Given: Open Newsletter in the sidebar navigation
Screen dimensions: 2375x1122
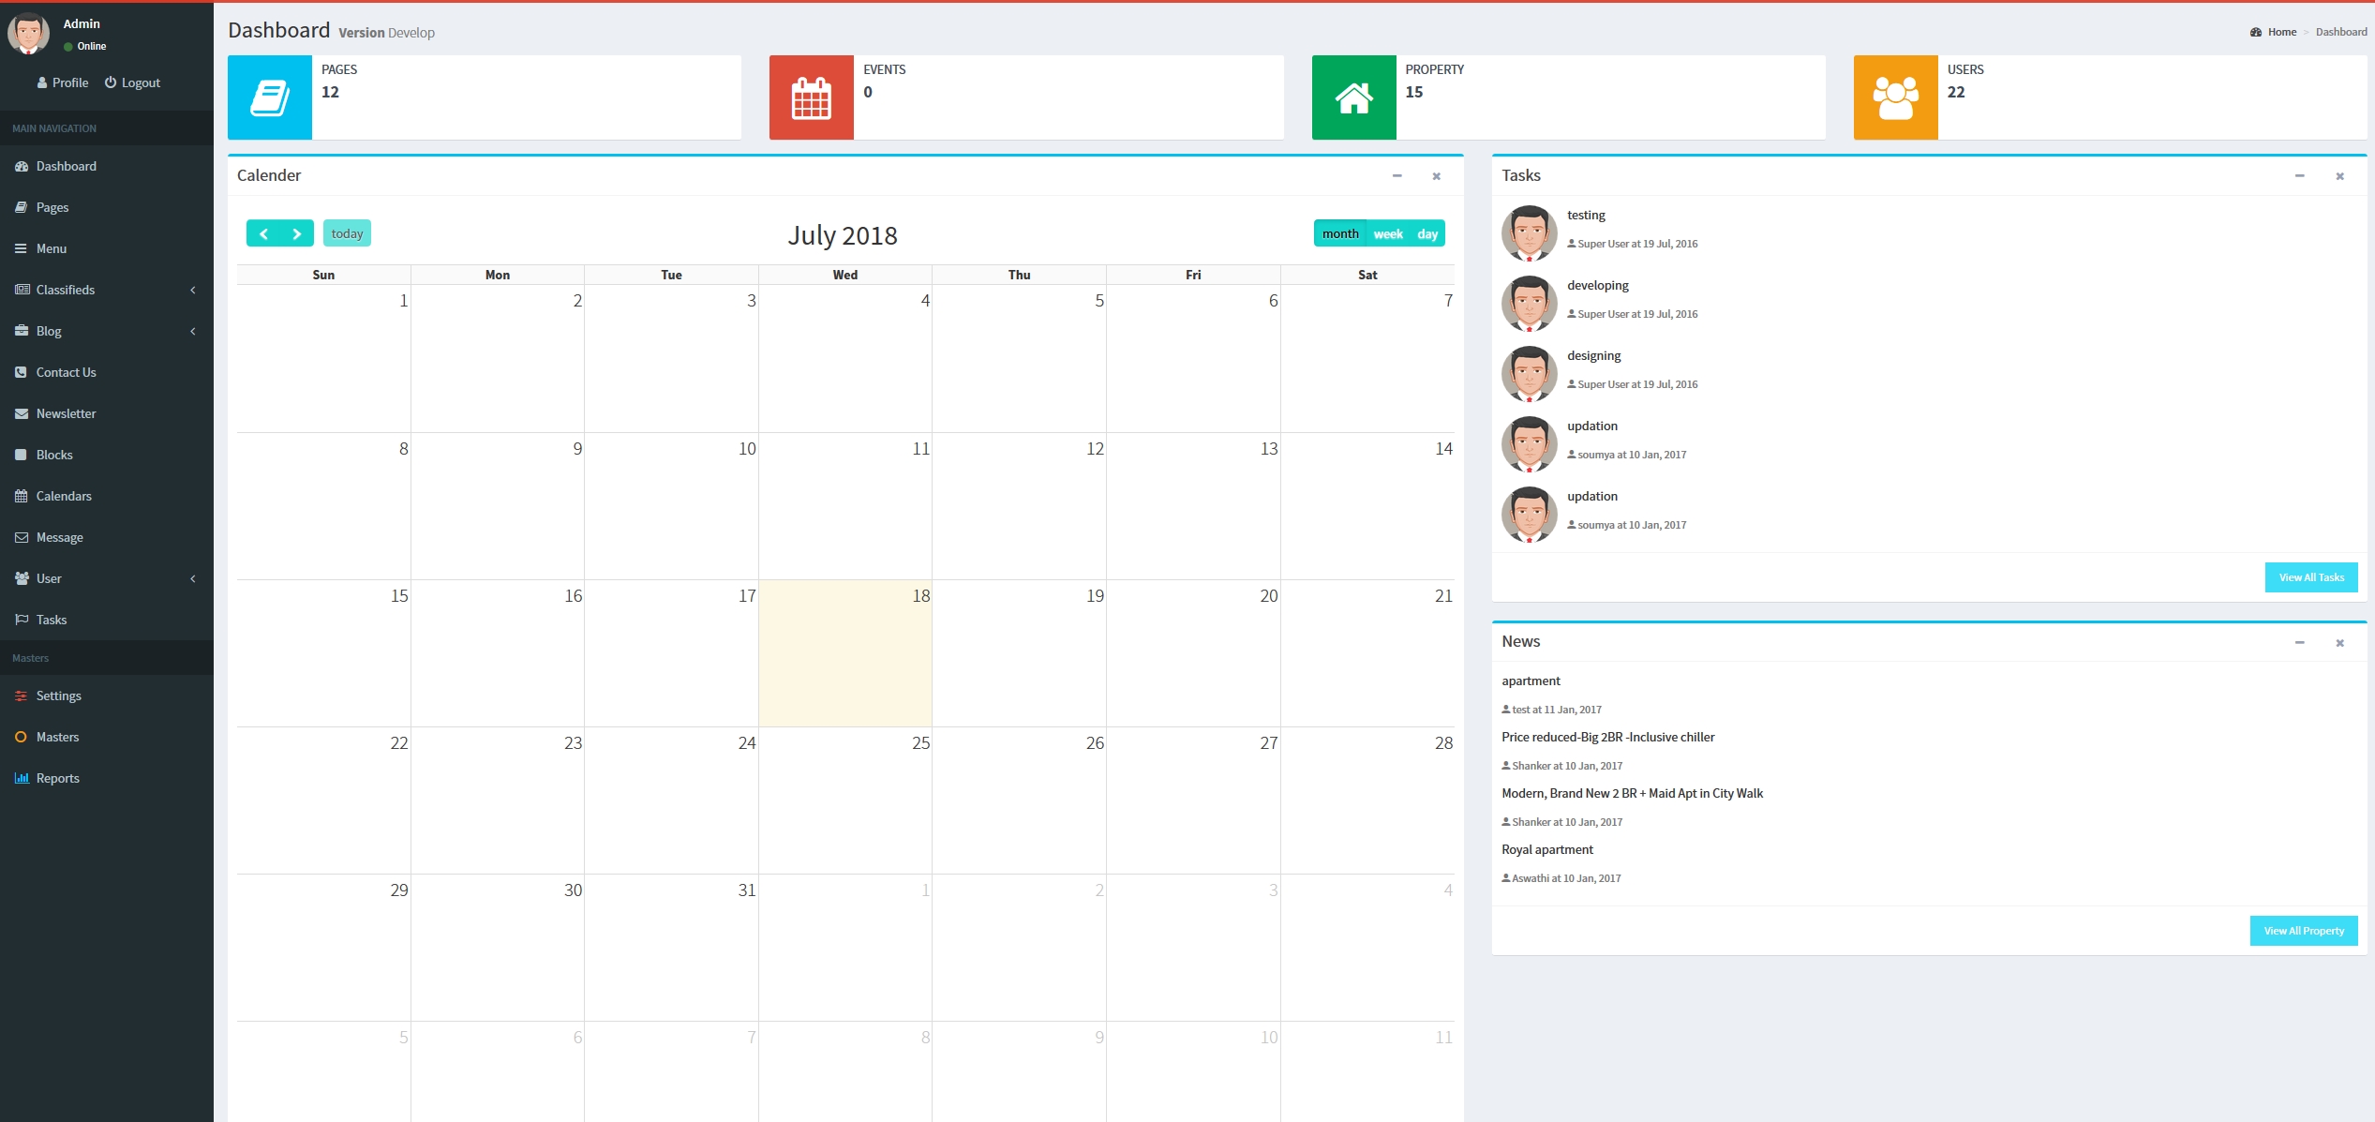Looking at the screenshot, I should tap(66, 413).
